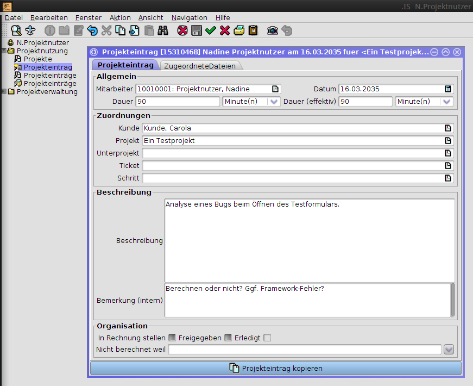Take a screenshot via the camera icon
473x386 pixels.
point(272,30)
